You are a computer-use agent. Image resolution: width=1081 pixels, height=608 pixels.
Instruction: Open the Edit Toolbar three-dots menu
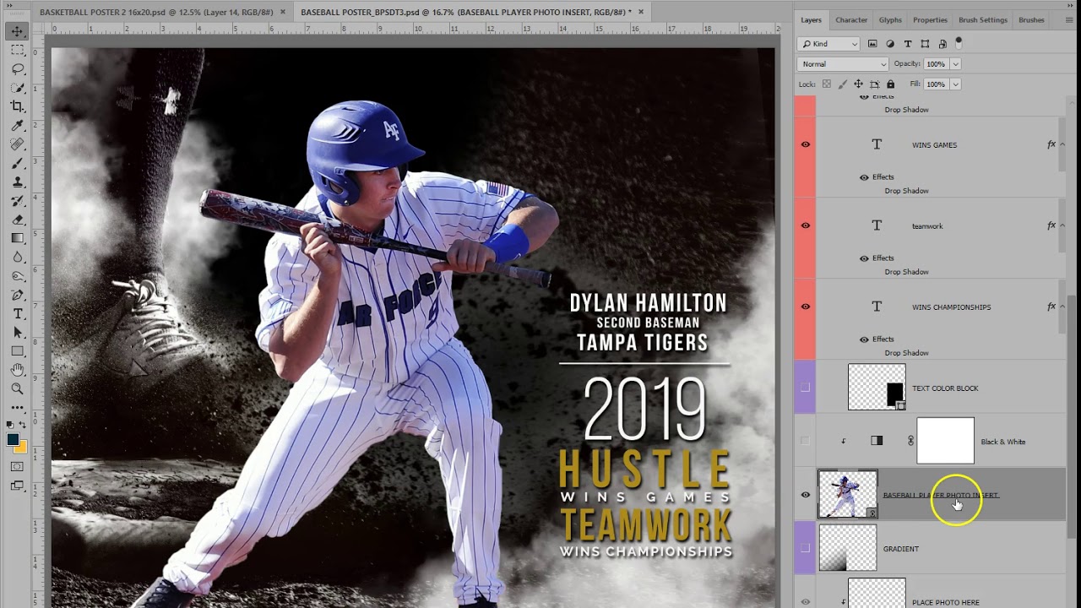17,408
